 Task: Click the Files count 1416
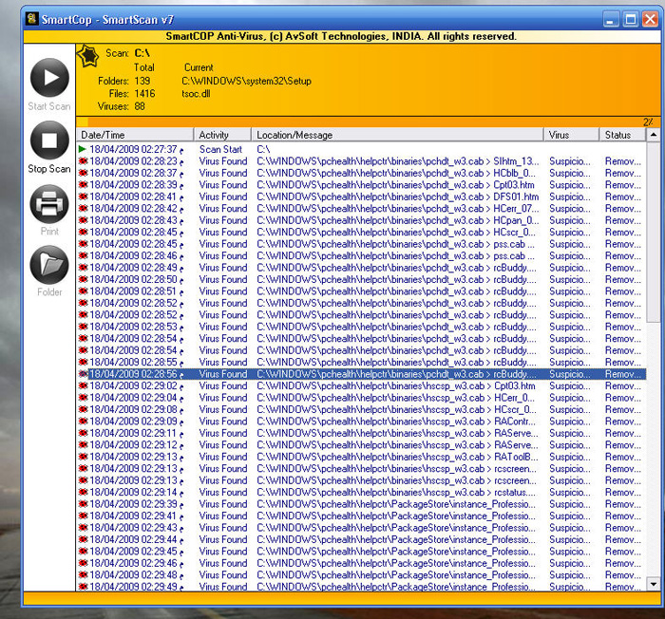pos(144,94)
